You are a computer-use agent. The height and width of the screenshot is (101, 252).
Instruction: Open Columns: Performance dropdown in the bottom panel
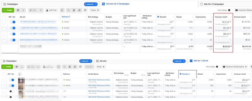235,67
